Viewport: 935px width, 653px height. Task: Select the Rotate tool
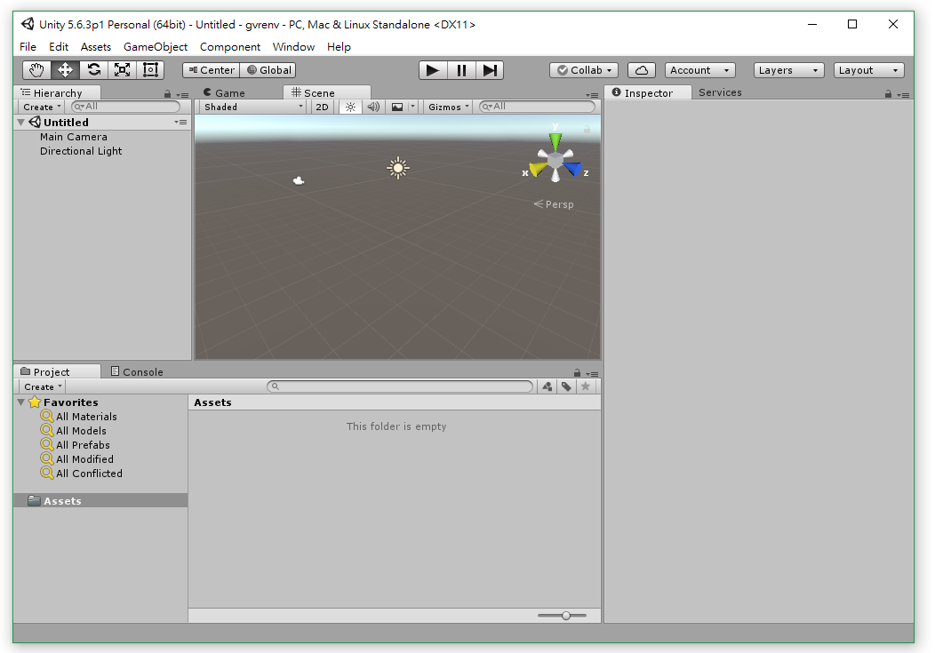pos(93,70)
